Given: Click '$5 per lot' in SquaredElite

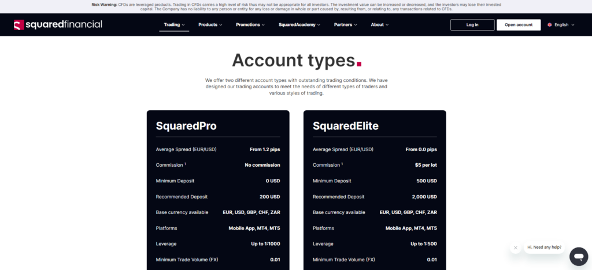Looking at the screenshot, I should tap(425, 165).
